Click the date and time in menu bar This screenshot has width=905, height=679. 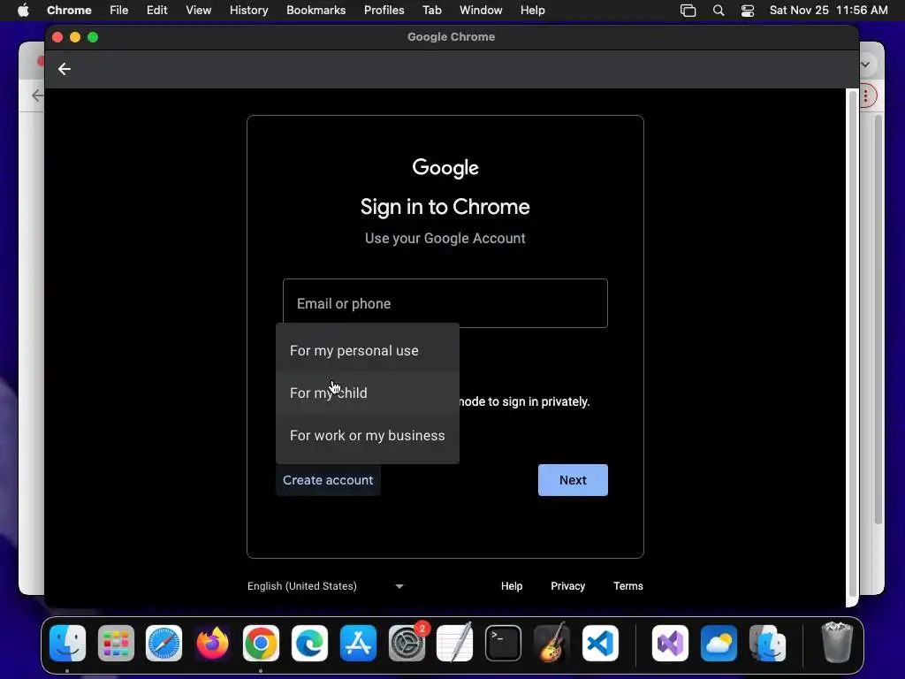tap(829, 11)
